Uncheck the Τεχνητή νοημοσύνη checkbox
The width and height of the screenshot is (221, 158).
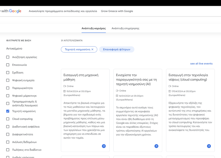8,111
